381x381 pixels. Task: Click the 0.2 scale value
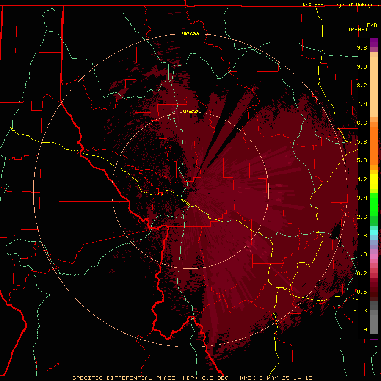[x=362, y=273]
